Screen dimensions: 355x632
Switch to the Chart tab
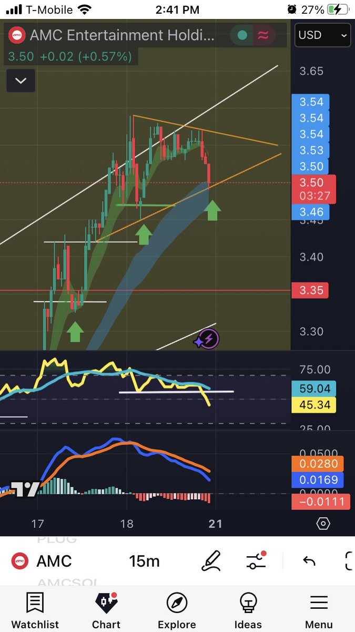106,610
